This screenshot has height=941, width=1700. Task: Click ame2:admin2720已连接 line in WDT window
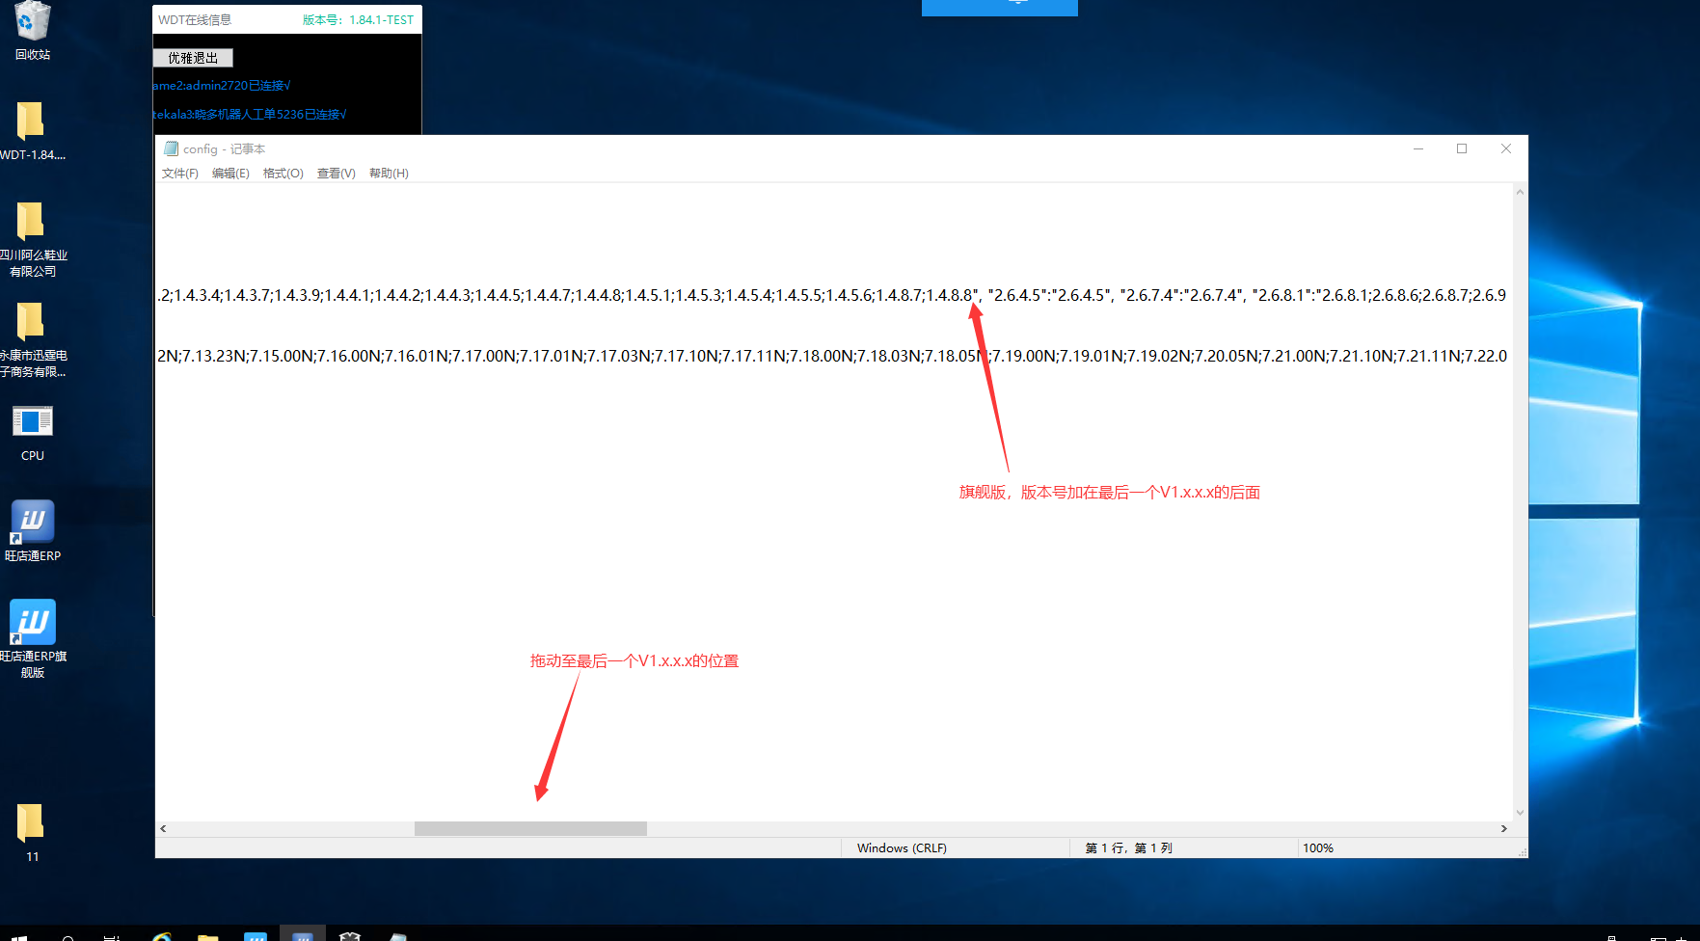tap(222, 86)
